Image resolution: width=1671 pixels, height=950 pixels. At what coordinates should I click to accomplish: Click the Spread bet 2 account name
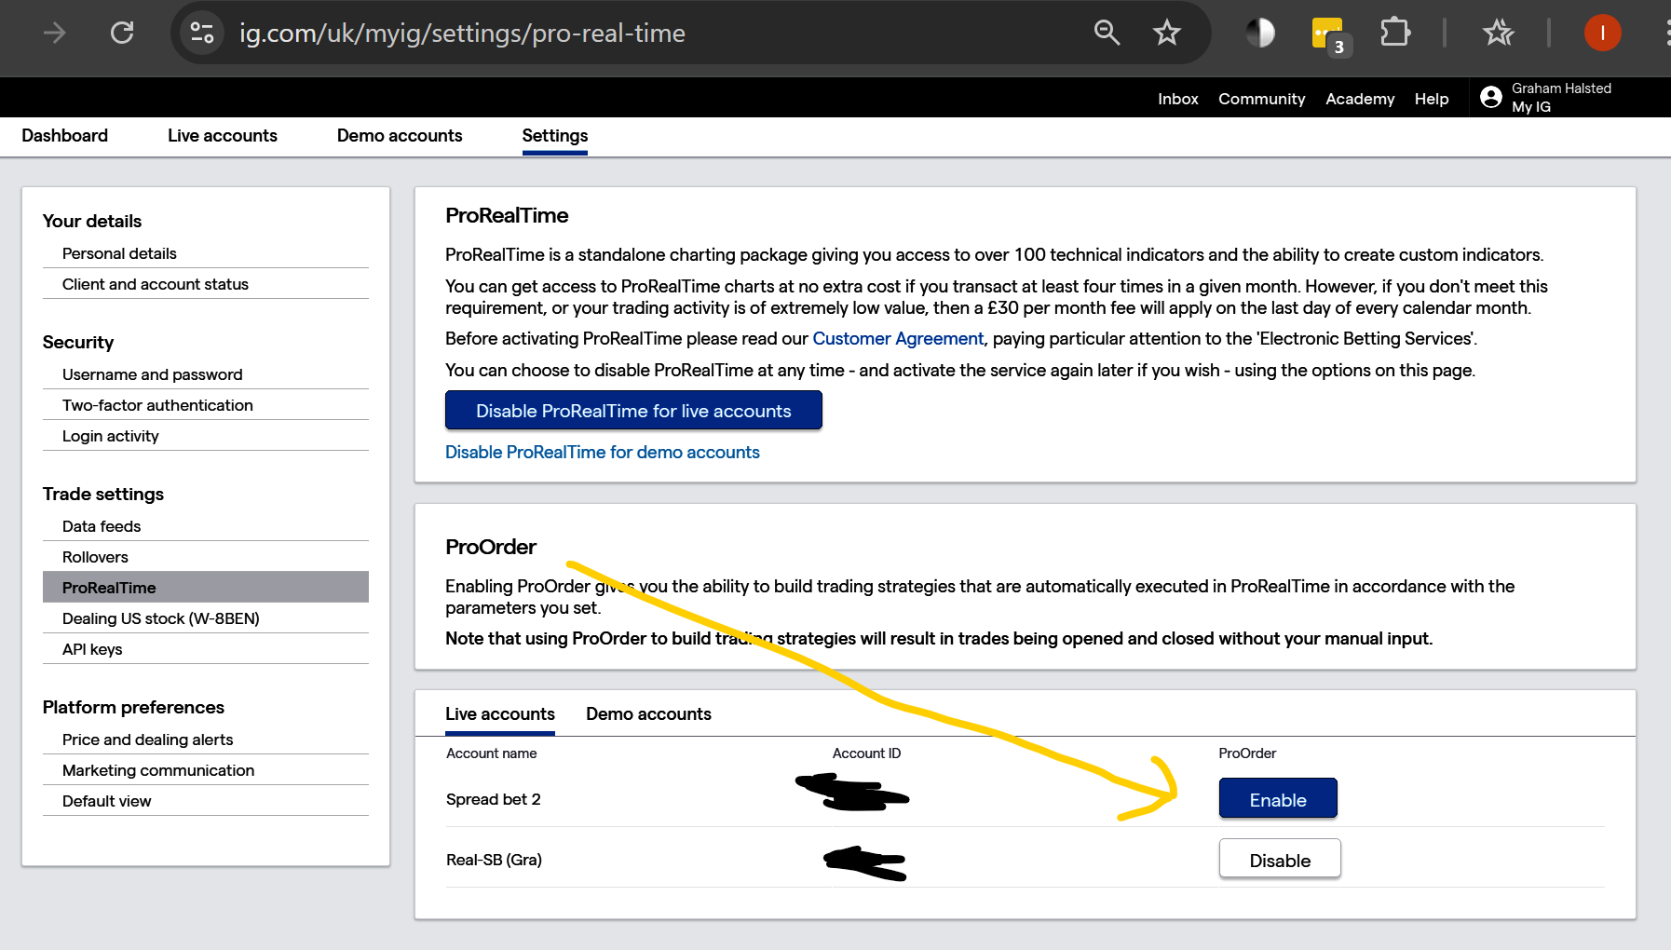pos(494,799)
